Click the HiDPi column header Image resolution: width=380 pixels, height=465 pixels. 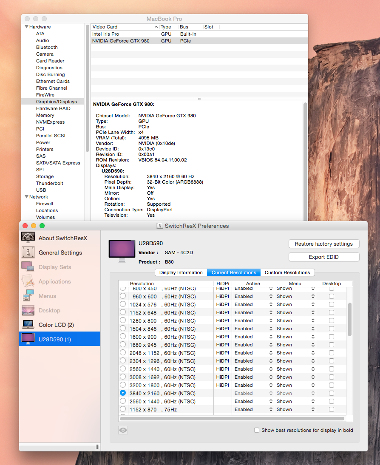click(222, 284)
